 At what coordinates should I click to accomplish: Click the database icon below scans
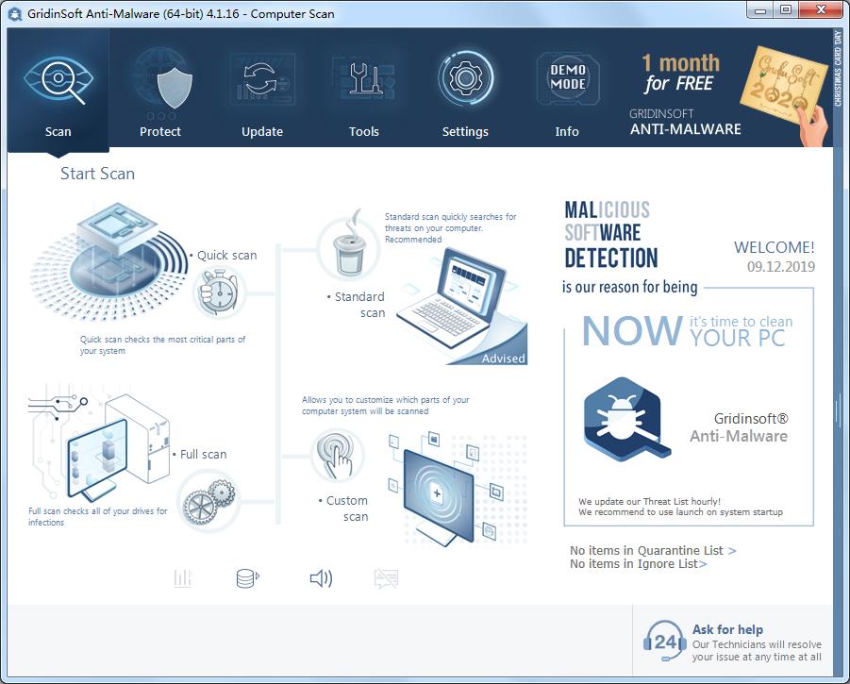tap(248, 578)
